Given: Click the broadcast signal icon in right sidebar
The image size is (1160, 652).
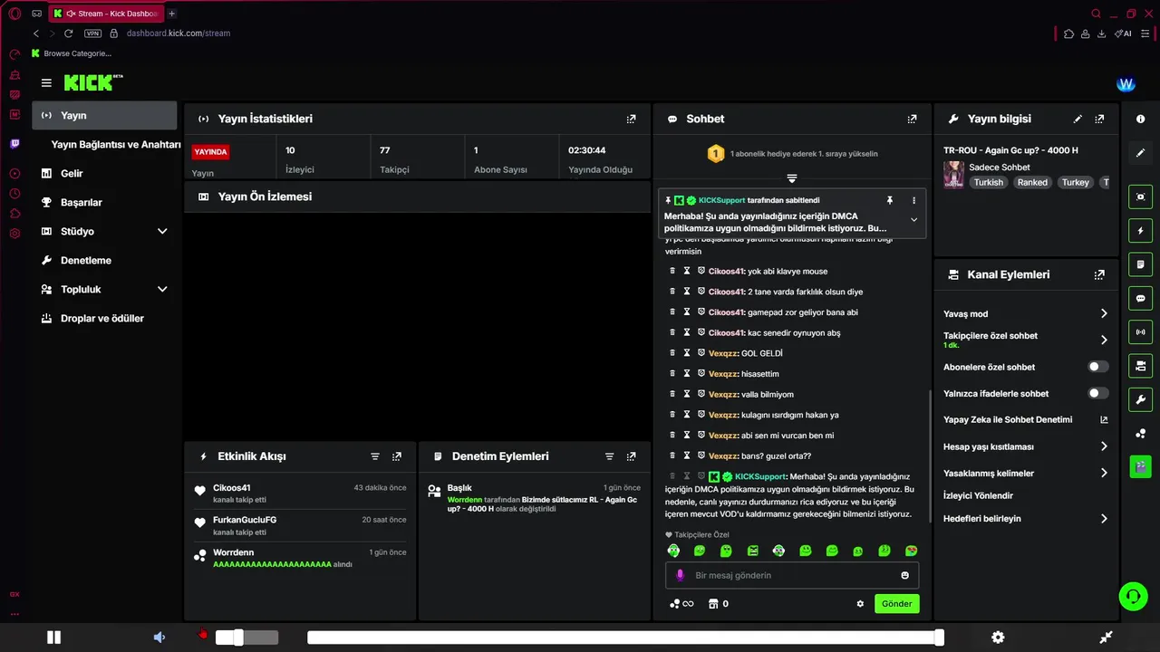Looking at the screenshot, I should pos(1140,332).
